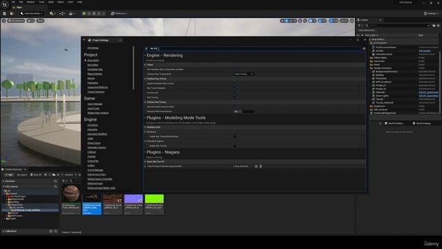Select the Content Browser tab
The image size is (442, 249).
[x=14, y=169]
